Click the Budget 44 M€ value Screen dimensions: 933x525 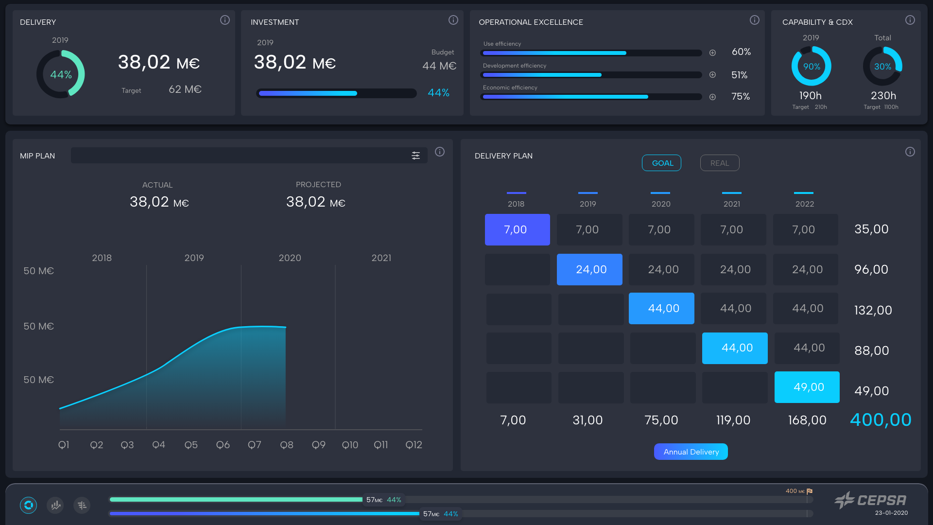pos(439,66)
